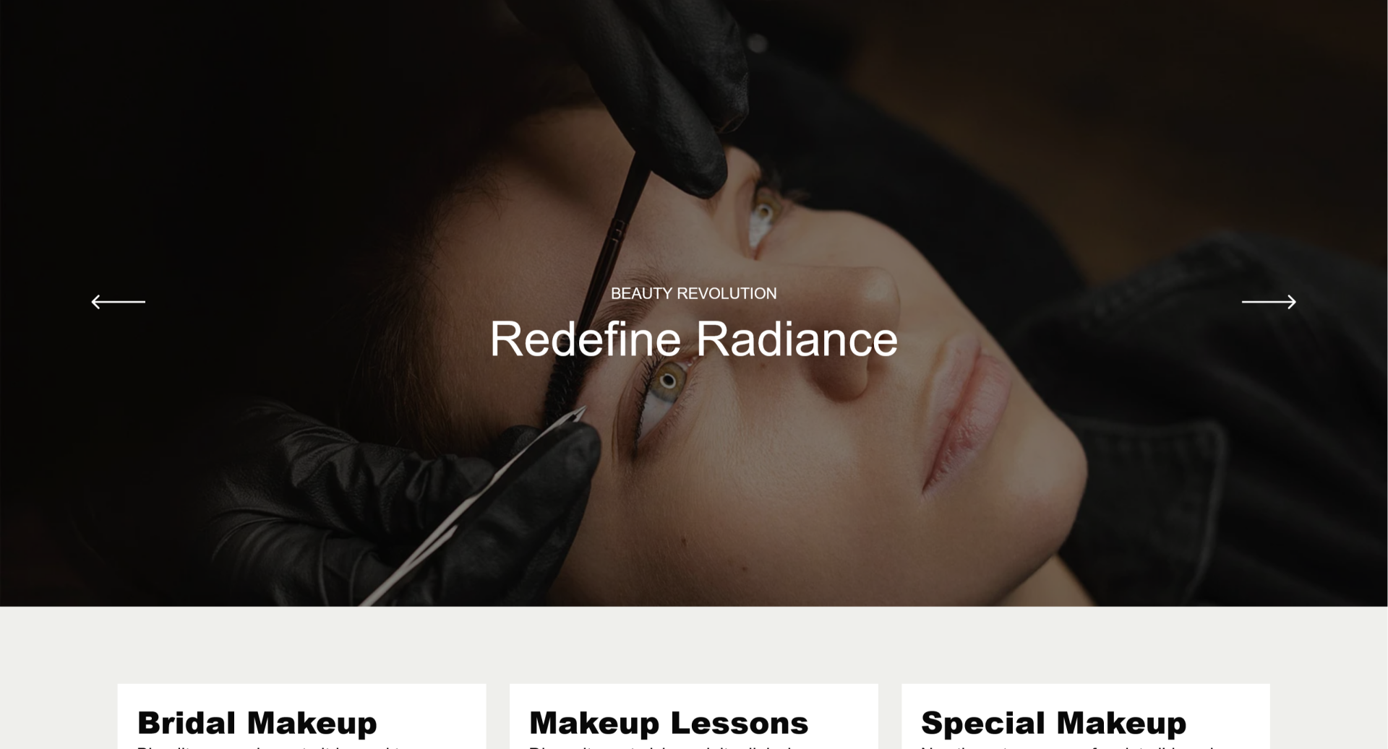1388x749 pixels.
Task: Open the Makeup Lessons heading
Action: tap(669, 723)
